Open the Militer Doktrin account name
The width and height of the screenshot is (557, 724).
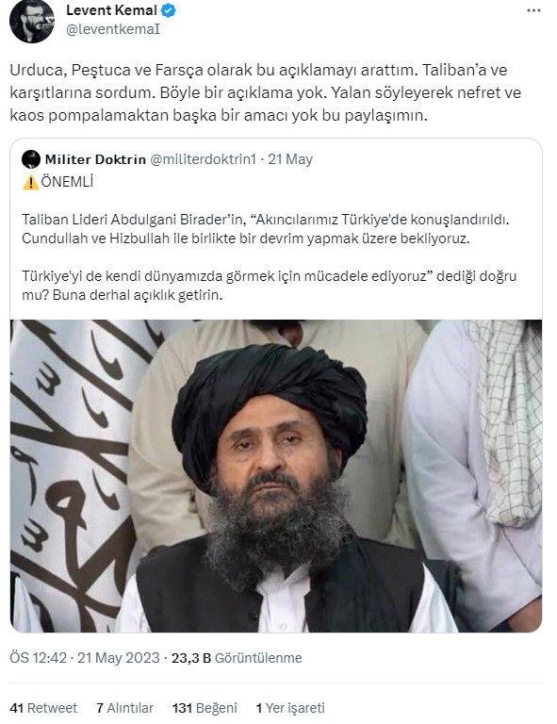pyautogui.click(x=95, y=159)
